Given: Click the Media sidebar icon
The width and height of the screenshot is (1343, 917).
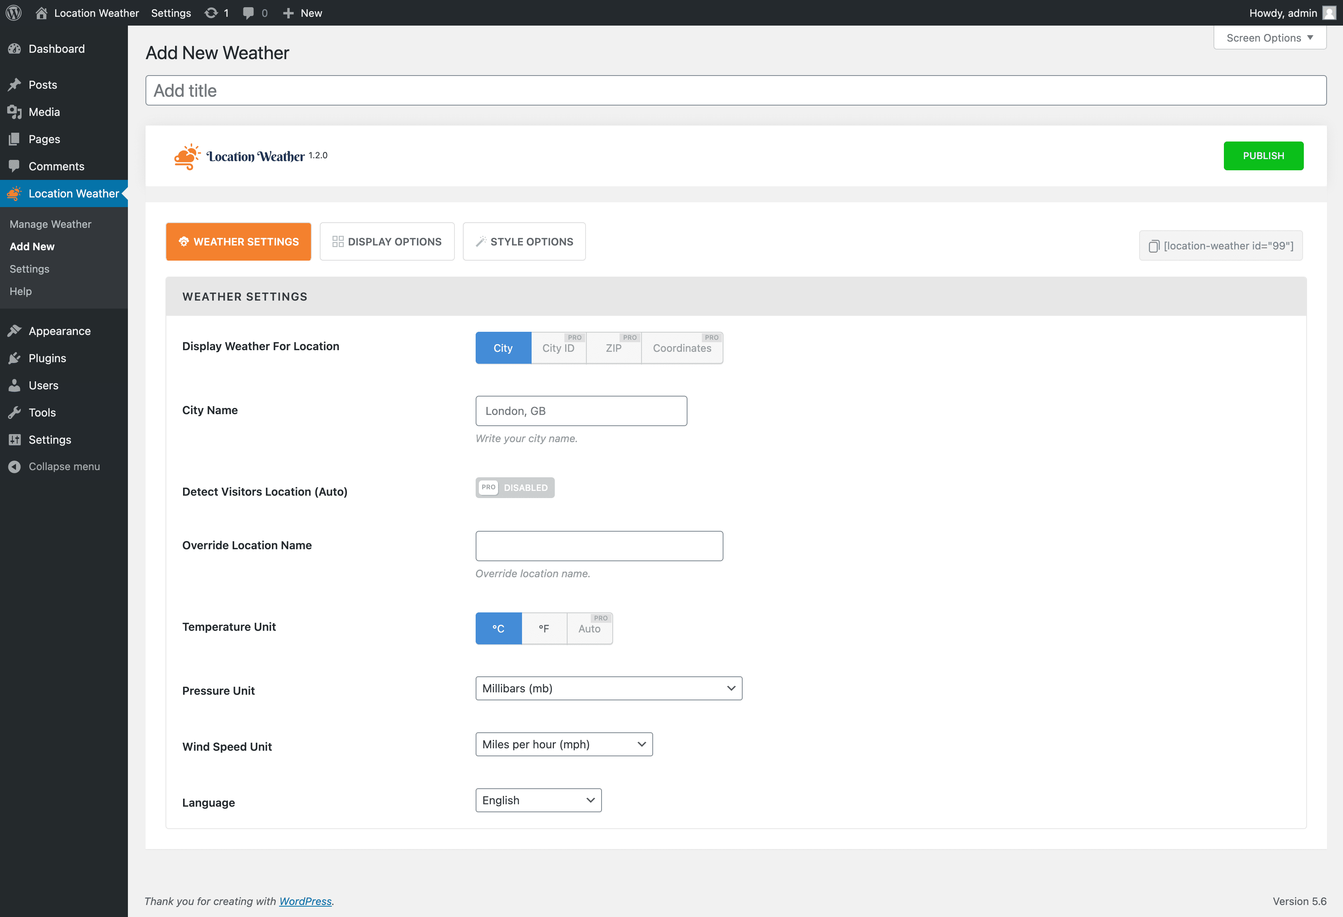Looking at the screenshot, I should click(x=14, y=112).
